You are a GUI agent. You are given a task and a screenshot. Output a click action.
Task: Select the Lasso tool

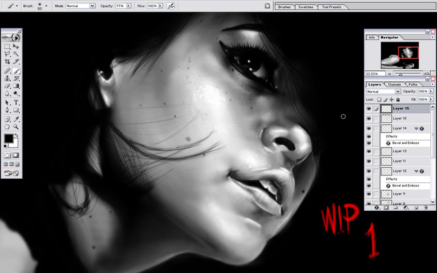pyautogui.click(x=8, y=54)
